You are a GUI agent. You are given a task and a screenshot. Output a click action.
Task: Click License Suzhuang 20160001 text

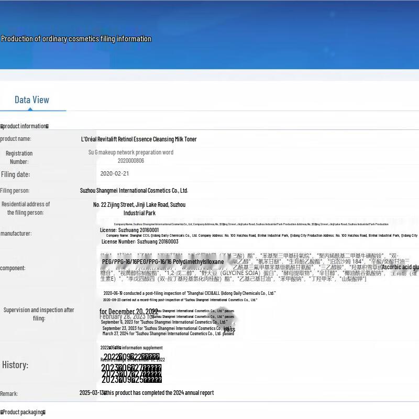pyautogui.click(x=129, y=230)
